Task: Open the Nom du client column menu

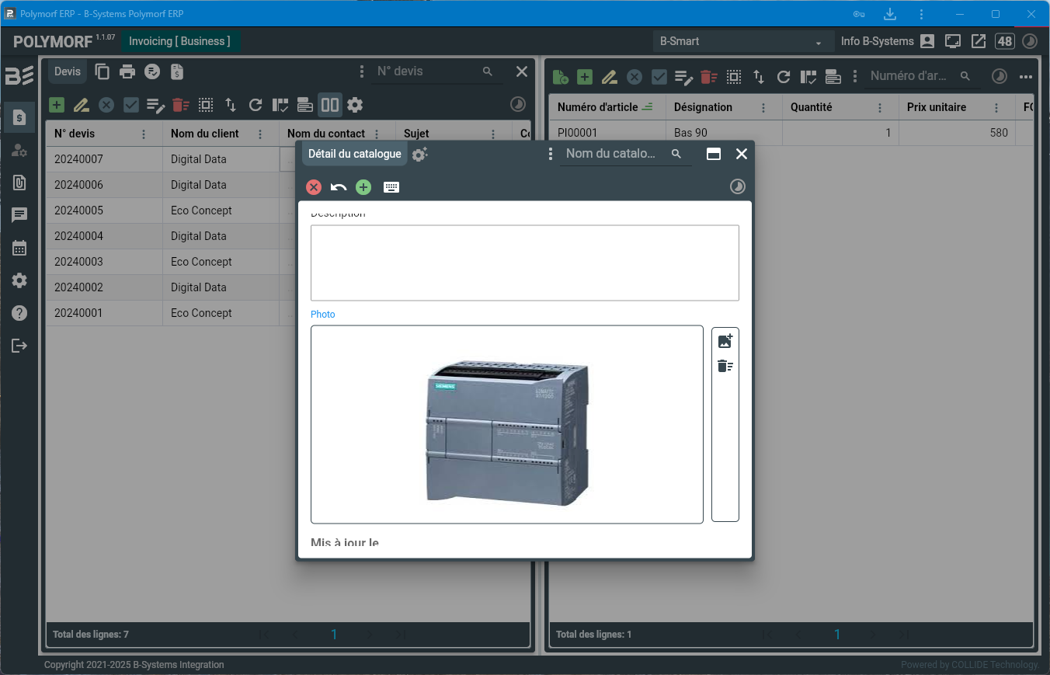Action: tap(260, 134)
